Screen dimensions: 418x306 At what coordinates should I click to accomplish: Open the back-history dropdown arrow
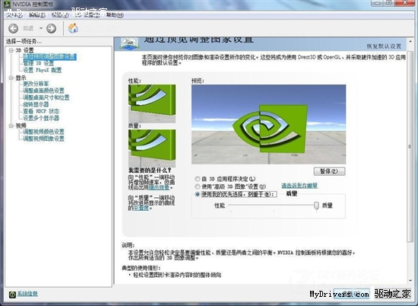click(x=41, y=28)
